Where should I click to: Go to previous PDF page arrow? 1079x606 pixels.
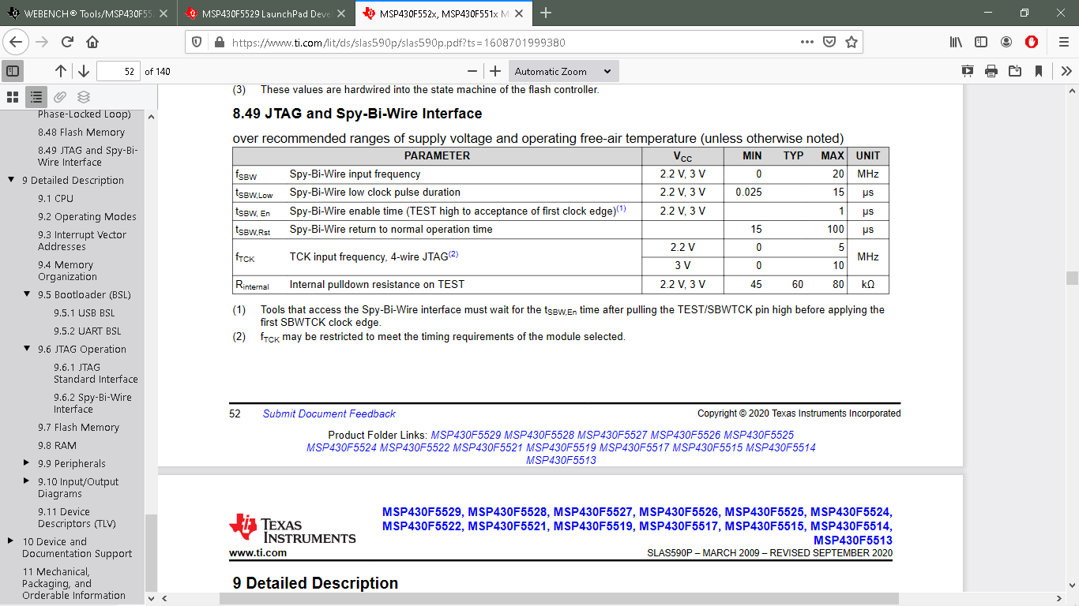[61, 71]
